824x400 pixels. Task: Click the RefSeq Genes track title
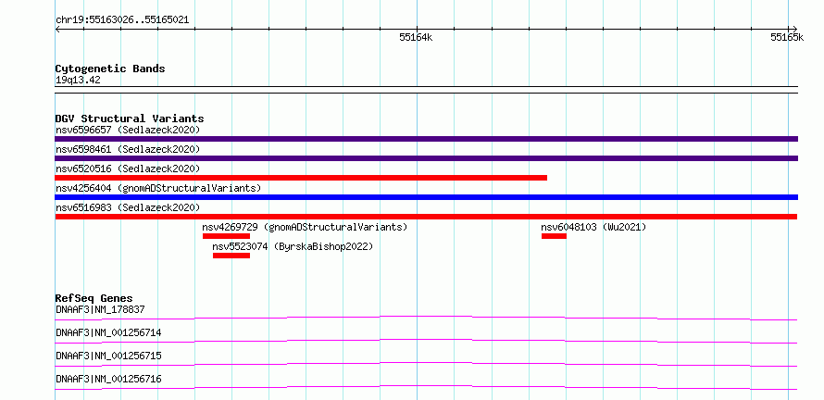pos(94,298)
